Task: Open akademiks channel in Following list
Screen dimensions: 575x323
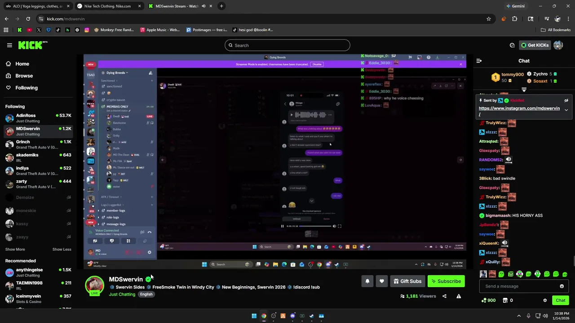Action: [38, 157]
